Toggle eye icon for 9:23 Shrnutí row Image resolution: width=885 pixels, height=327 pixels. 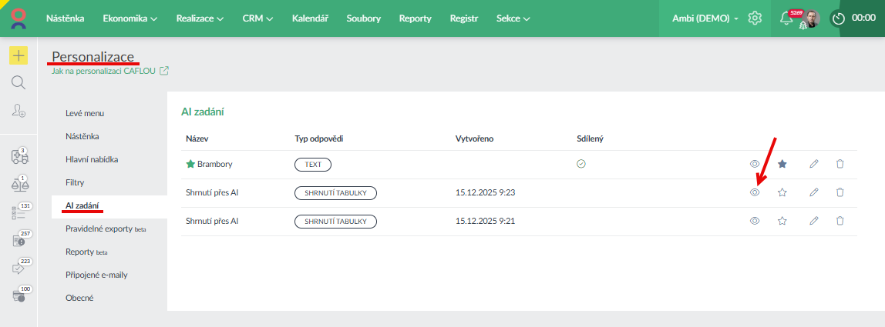pyautogui.click(x=755, y=192)
